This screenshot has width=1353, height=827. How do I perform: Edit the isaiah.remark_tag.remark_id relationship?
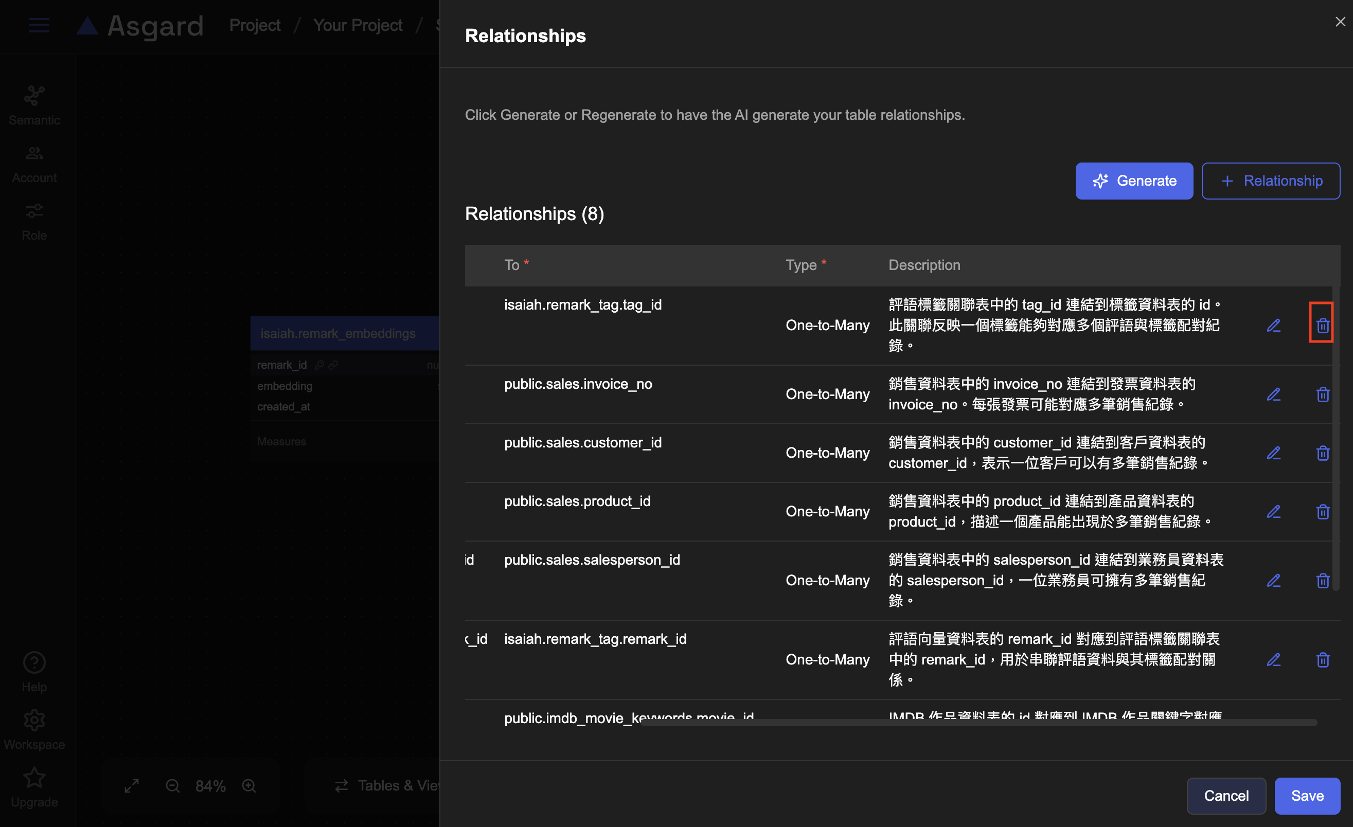coord(1273,660)
